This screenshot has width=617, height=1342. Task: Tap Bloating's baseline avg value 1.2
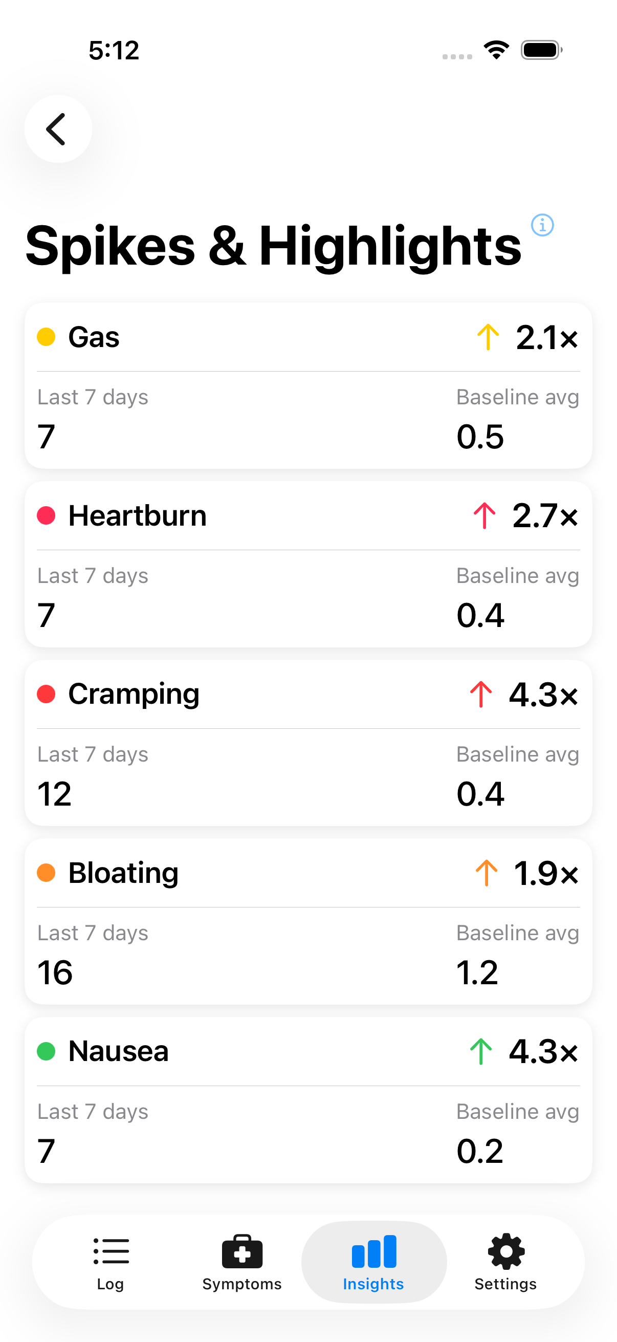point(477,972)
